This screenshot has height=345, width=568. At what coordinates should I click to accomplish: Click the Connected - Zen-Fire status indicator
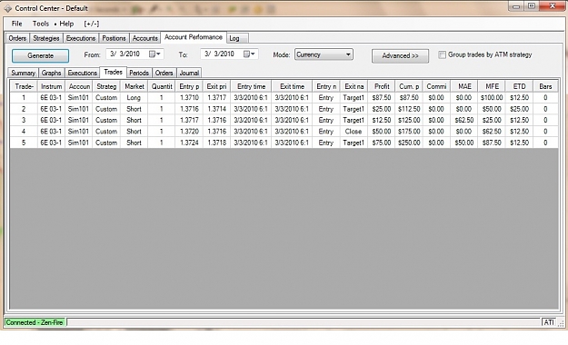coord(35,322)
